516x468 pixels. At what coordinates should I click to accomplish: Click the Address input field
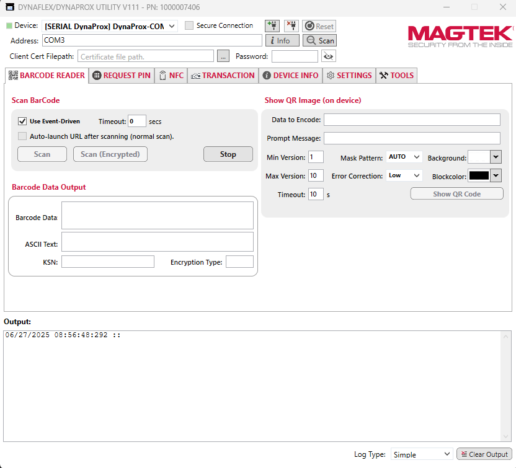152,40
